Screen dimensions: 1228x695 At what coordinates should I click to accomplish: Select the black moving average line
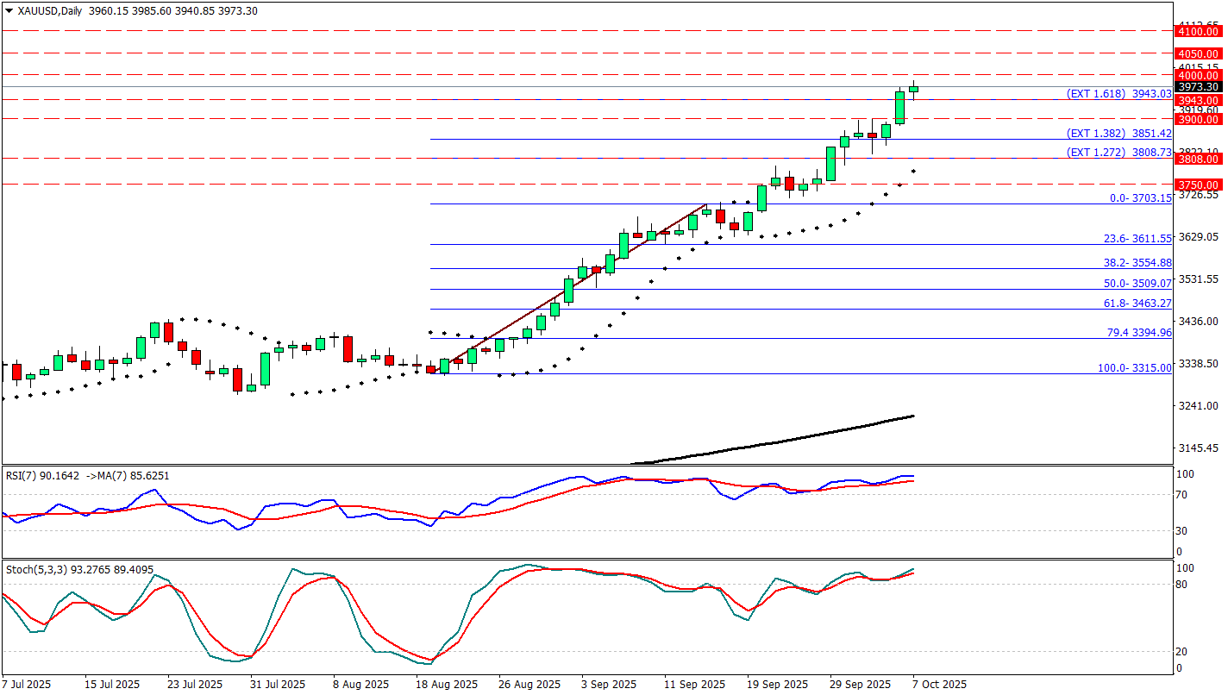pos(776,441)
